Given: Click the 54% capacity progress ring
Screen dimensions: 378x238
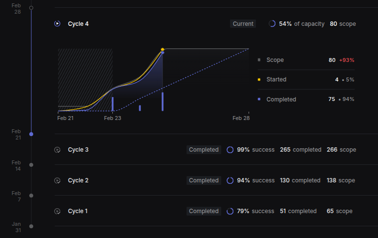Looking at the screenshot, I should point(272,23).
